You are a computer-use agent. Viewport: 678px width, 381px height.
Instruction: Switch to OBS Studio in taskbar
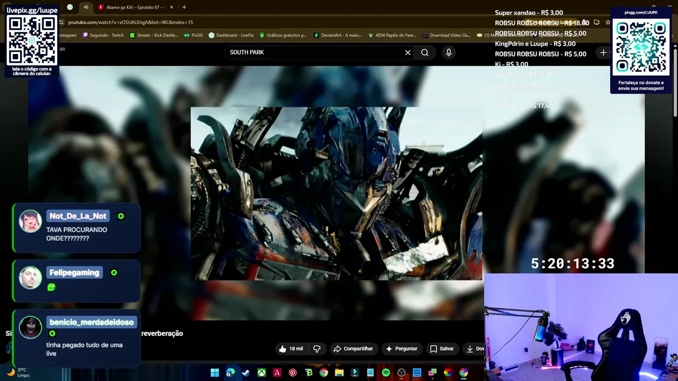tap(401, 373)
